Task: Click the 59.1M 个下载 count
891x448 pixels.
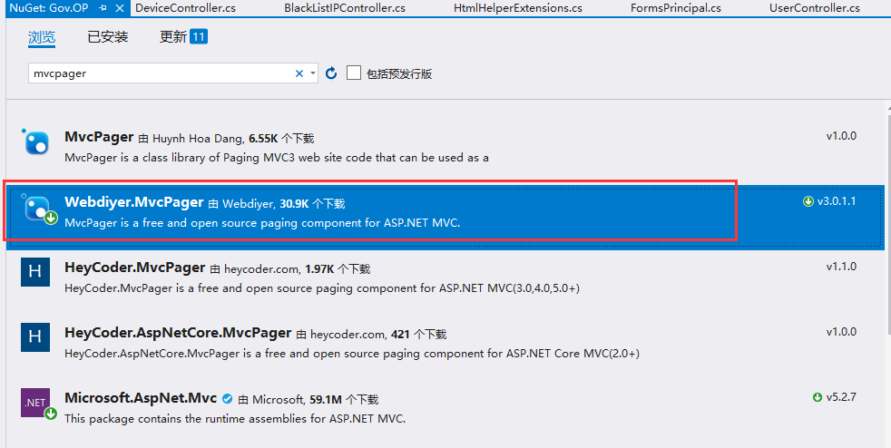Action: pyautogui.click(x=344, y=400)
